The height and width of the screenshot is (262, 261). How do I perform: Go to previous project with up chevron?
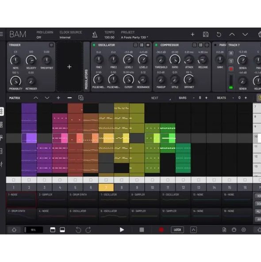232,35
